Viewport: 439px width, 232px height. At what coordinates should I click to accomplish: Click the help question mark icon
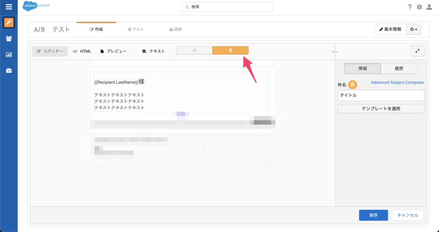(x=409, y=7)
